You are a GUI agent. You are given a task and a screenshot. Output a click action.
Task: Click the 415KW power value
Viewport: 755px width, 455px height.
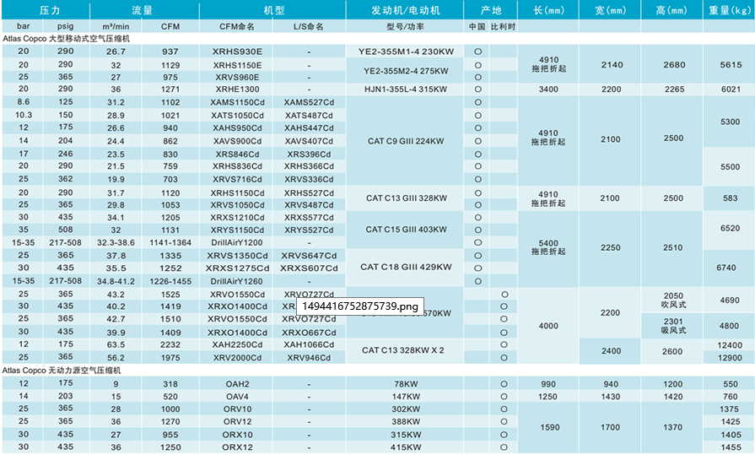point(406,447)
